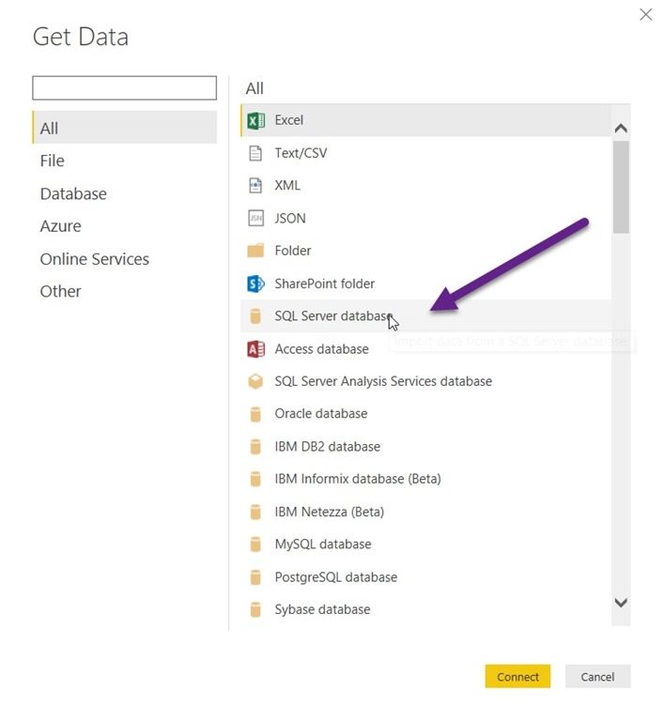Click the Analysis Services cube icon
Image resolution: width=663 pixels, height=721 pixels.
255,381
